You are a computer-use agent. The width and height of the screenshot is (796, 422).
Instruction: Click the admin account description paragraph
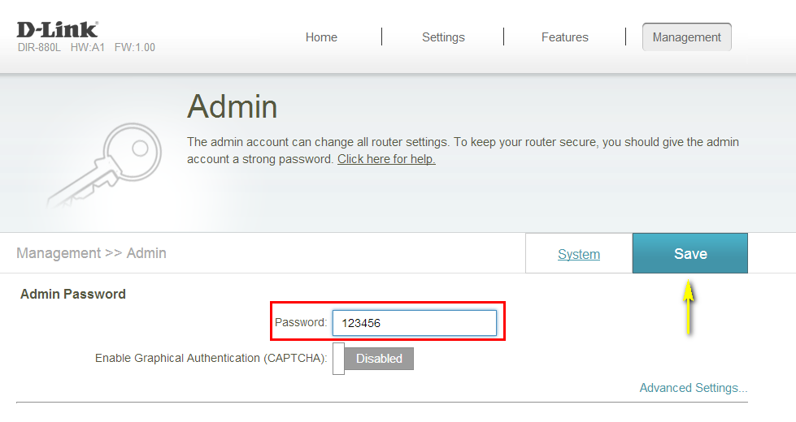(x=463, y=150)
